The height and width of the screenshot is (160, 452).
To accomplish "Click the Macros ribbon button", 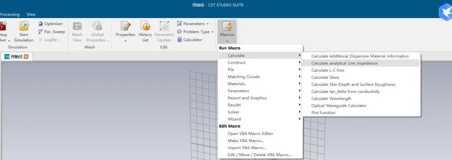I will (227, 31).
